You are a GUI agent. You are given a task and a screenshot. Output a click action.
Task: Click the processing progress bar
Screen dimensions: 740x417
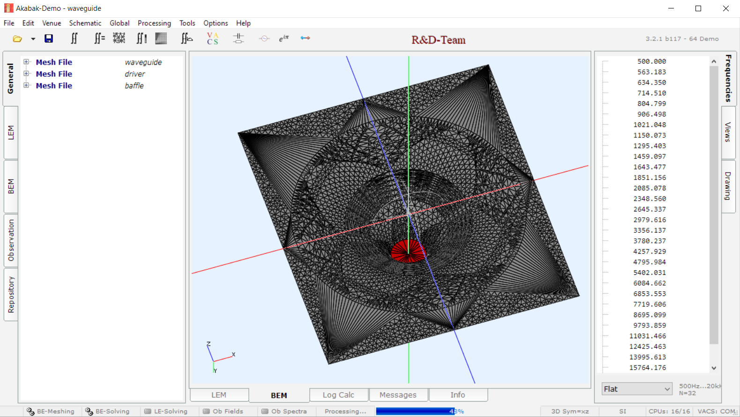click(420, 411)
